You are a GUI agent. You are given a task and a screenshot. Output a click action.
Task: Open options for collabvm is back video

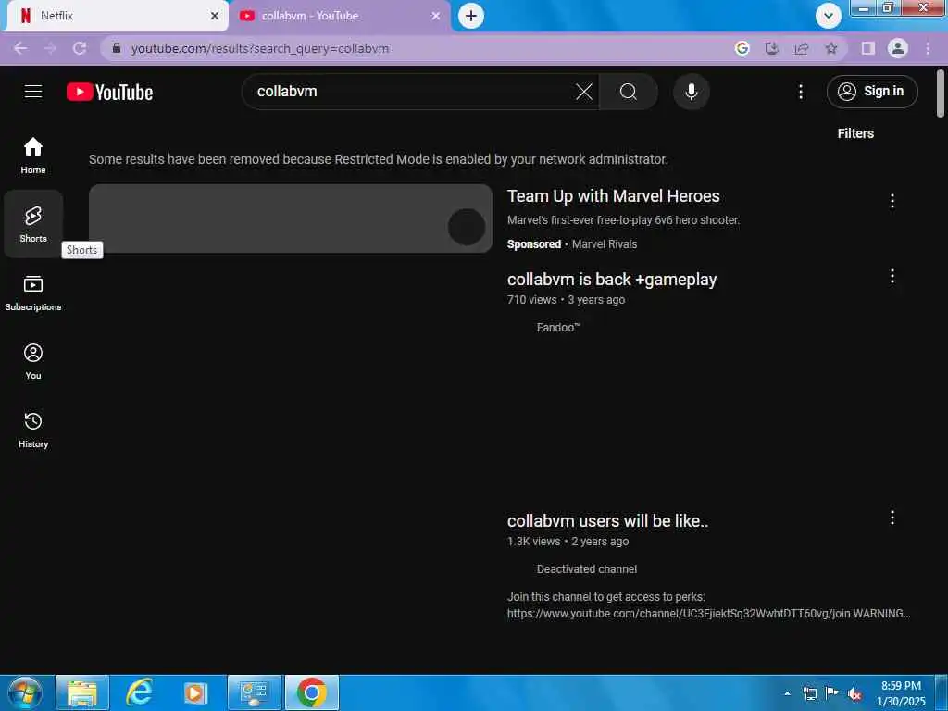pos(892,276)
